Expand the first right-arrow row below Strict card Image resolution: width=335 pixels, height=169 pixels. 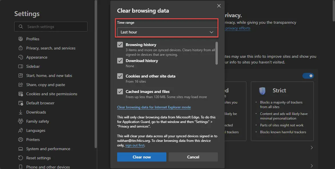click(312, 148)
